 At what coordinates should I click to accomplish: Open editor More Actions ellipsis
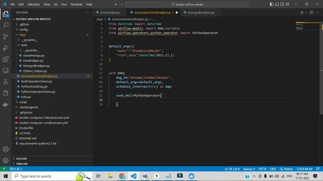coord(317,13)
